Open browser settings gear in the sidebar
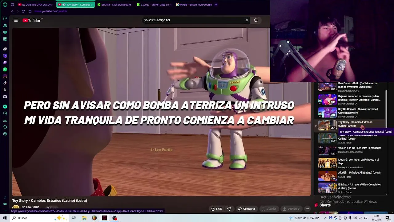This screenshot has height=222, width=394. coord(5,134)
